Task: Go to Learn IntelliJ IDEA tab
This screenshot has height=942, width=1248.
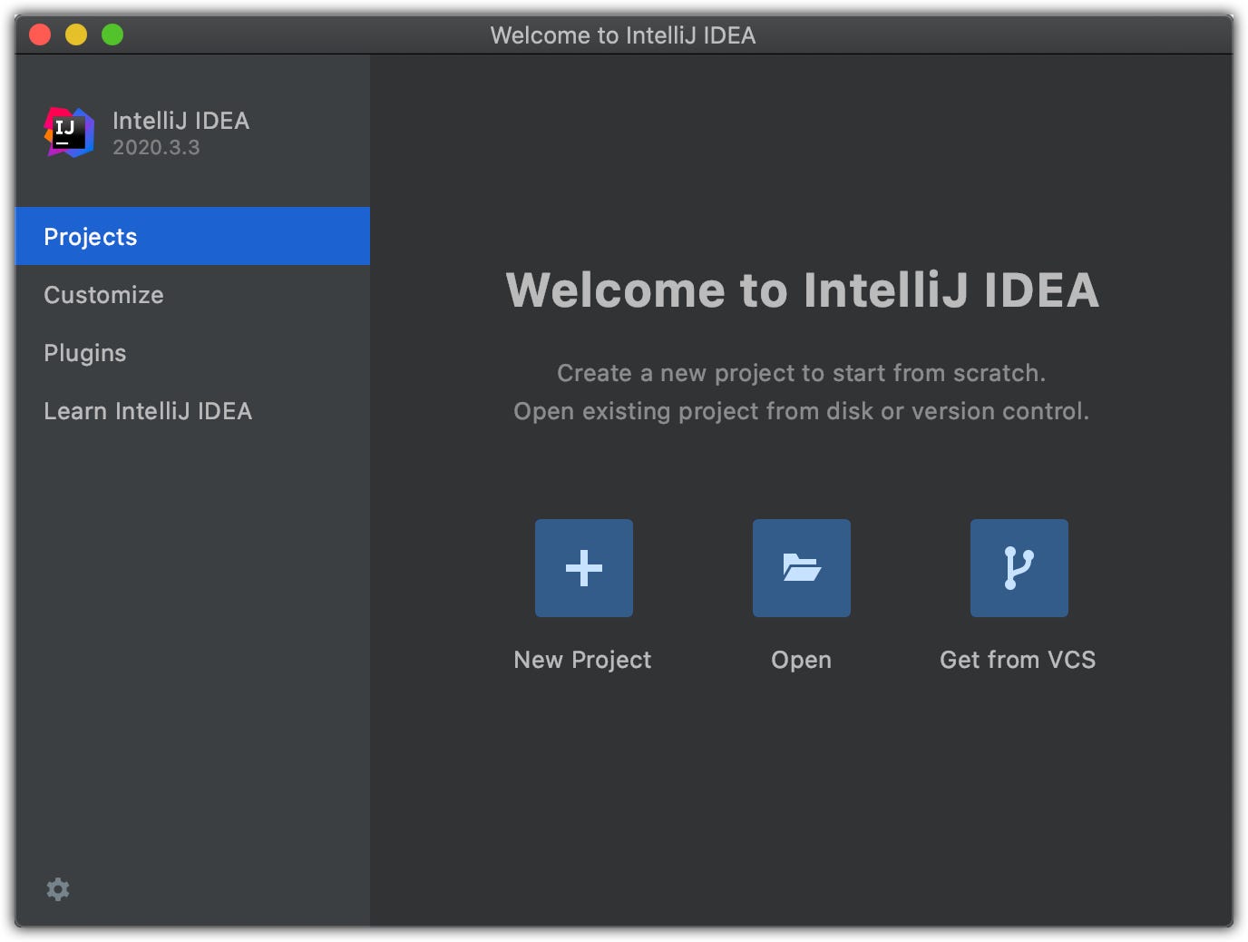Action: 192,411
